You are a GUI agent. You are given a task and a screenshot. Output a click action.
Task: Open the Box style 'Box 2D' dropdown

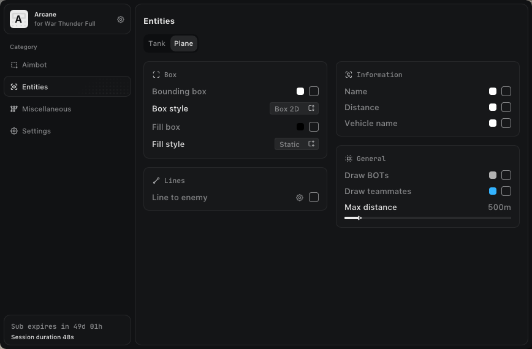point(294,108)
